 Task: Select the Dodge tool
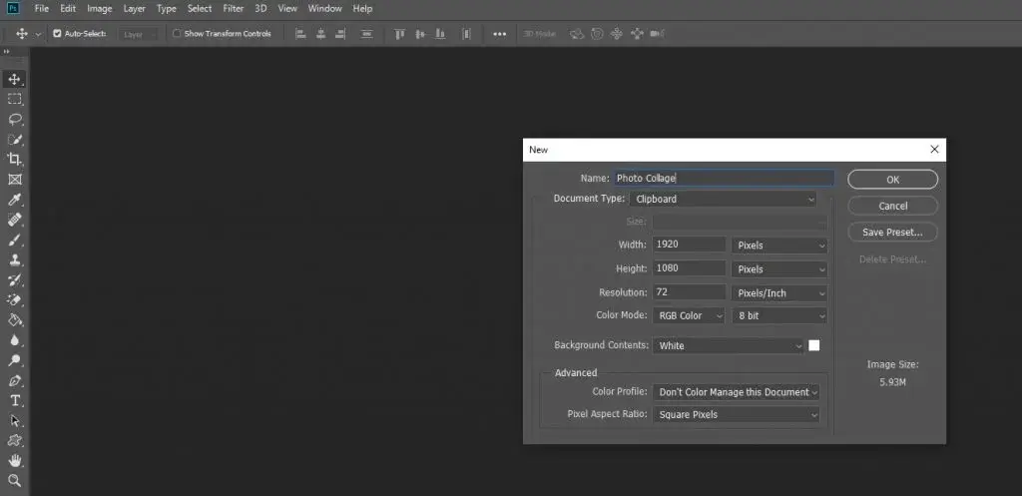coord(14,360)
